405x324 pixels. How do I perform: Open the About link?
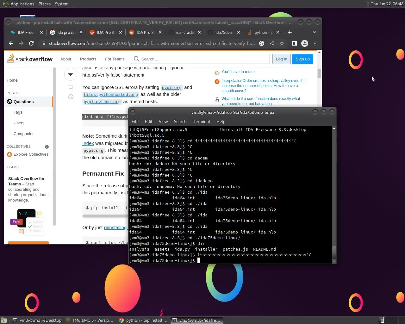point(66,59)
